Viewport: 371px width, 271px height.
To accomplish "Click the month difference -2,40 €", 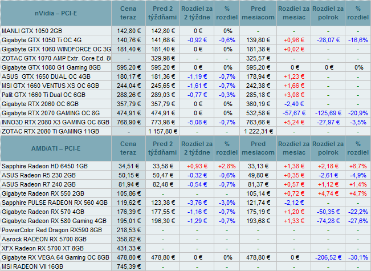I will click(x=294, y=104).
